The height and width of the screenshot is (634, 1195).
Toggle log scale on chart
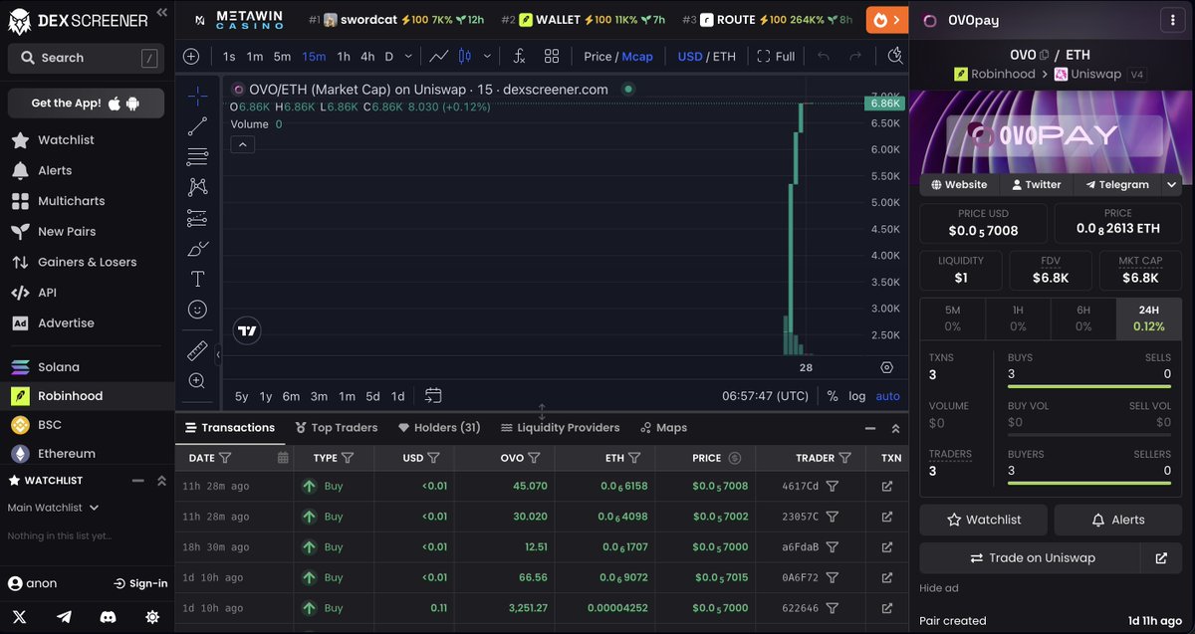point(857,396)
